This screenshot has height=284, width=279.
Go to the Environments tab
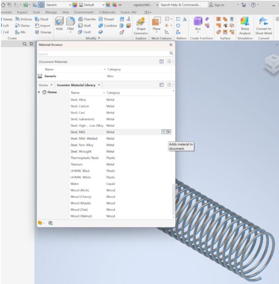(84, 12)
